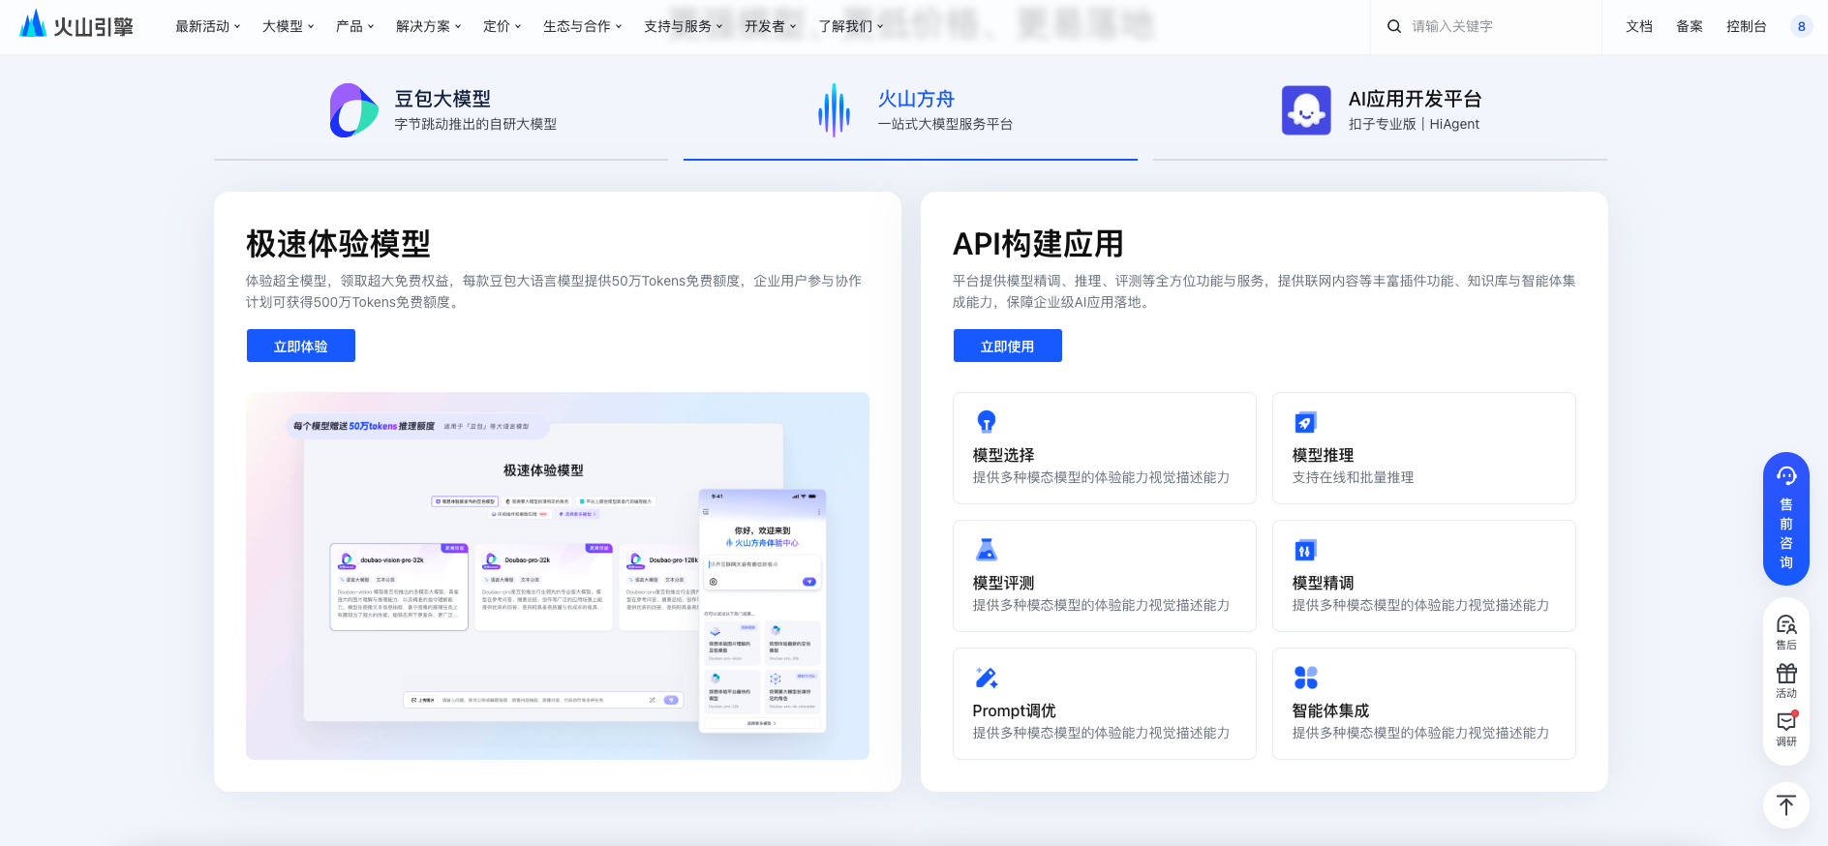This screenshot has height=846, width=1828.
Task: Expand the 开发者 dropdown menu
Action: 770,26
